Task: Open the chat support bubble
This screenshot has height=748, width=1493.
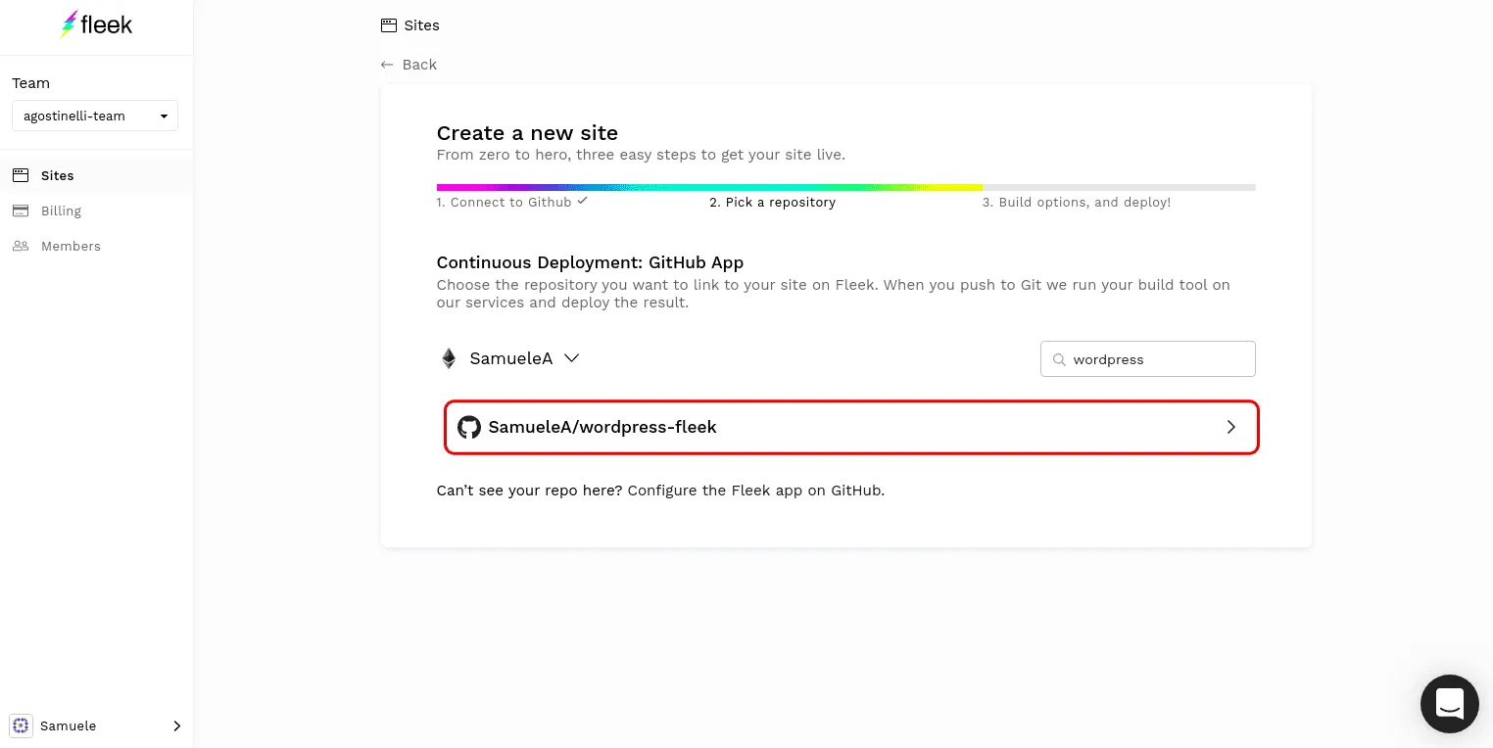Action: [1449, 703]
